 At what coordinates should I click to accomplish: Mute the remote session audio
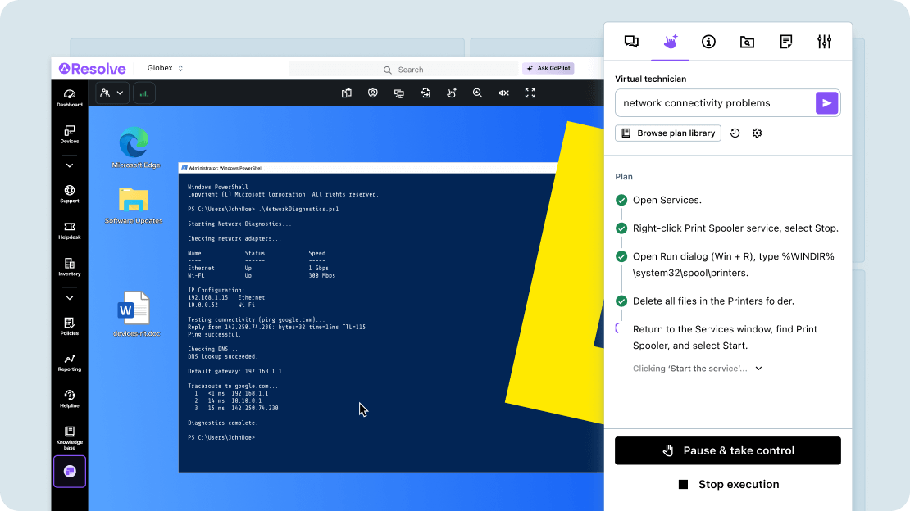point(503,93)
